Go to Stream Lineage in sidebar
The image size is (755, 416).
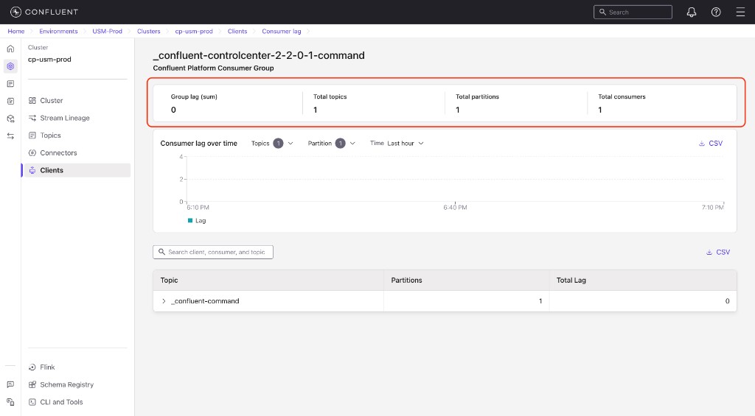(x=64, y=118)
